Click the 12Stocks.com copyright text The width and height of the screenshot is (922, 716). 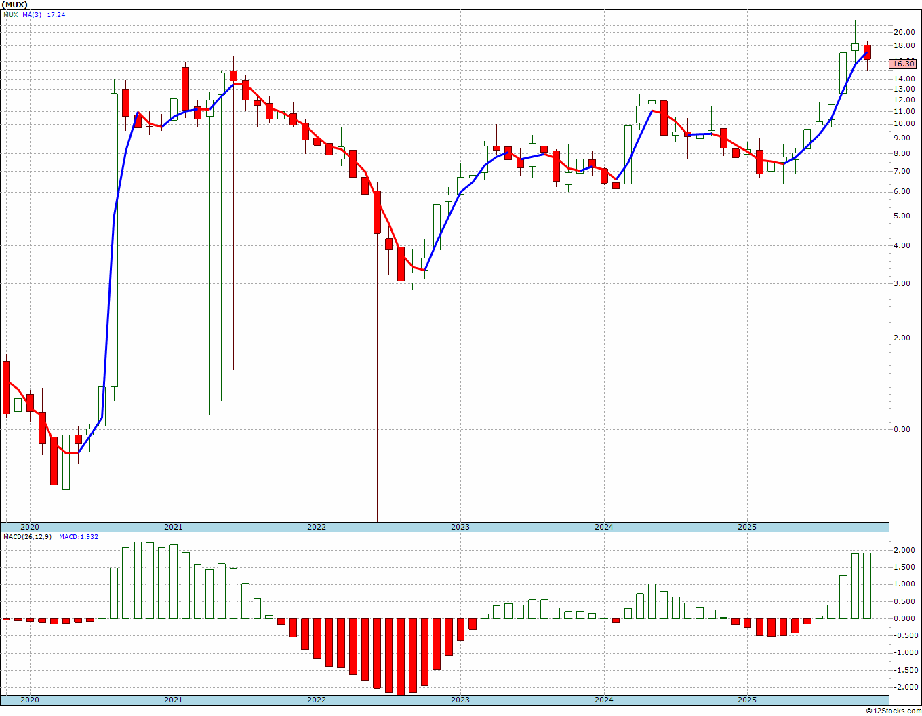pos(894,711)
